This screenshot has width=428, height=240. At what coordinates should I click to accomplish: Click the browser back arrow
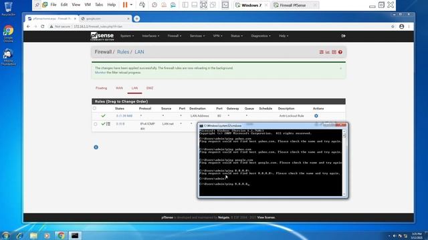pos(28,27)
